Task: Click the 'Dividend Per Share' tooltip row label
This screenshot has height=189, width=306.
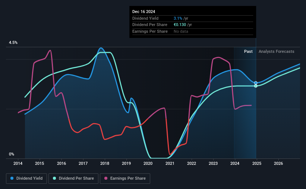Action: 150,25
